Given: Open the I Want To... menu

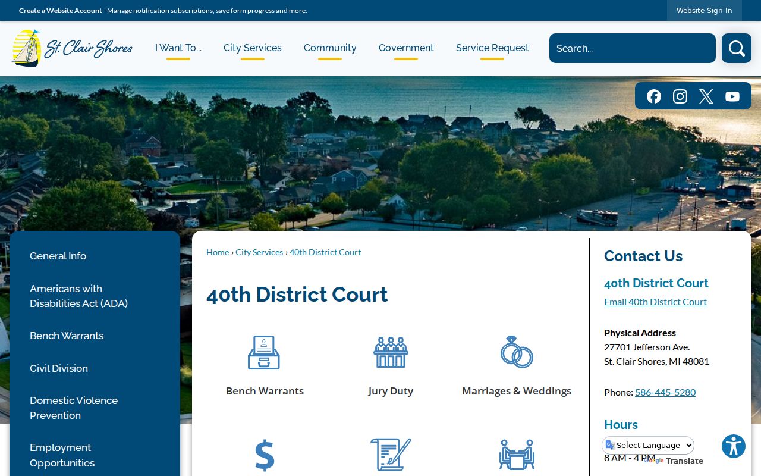Looking at the screenshot, I should click(178, 48).
